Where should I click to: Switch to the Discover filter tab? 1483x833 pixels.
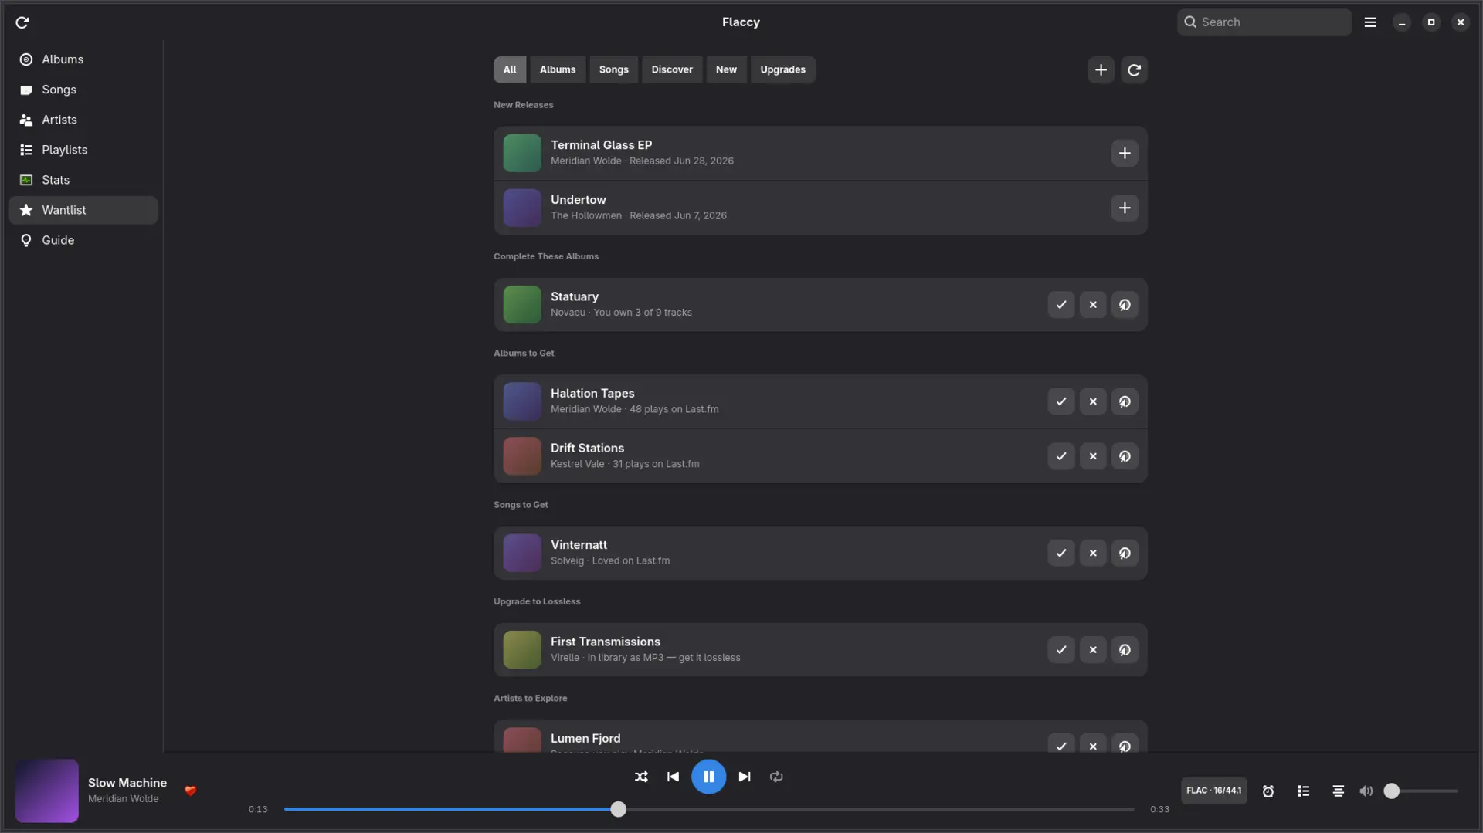coord(672,69)
